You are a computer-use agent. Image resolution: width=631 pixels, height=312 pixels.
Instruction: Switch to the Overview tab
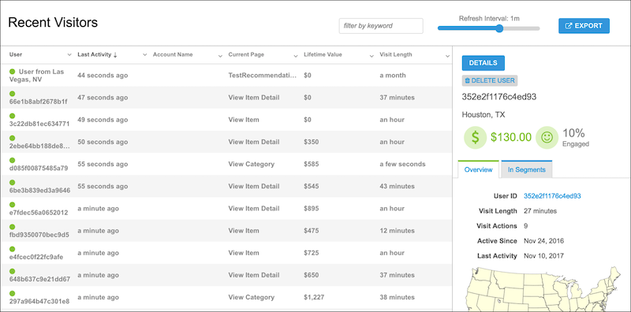coord(479,169)
